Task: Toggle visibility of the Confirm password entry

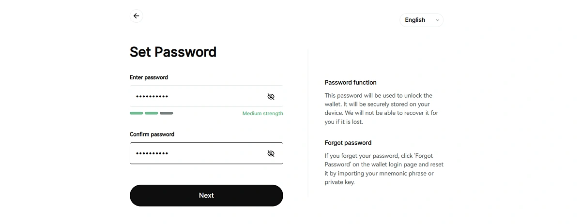Action: [x=271, y=153]
